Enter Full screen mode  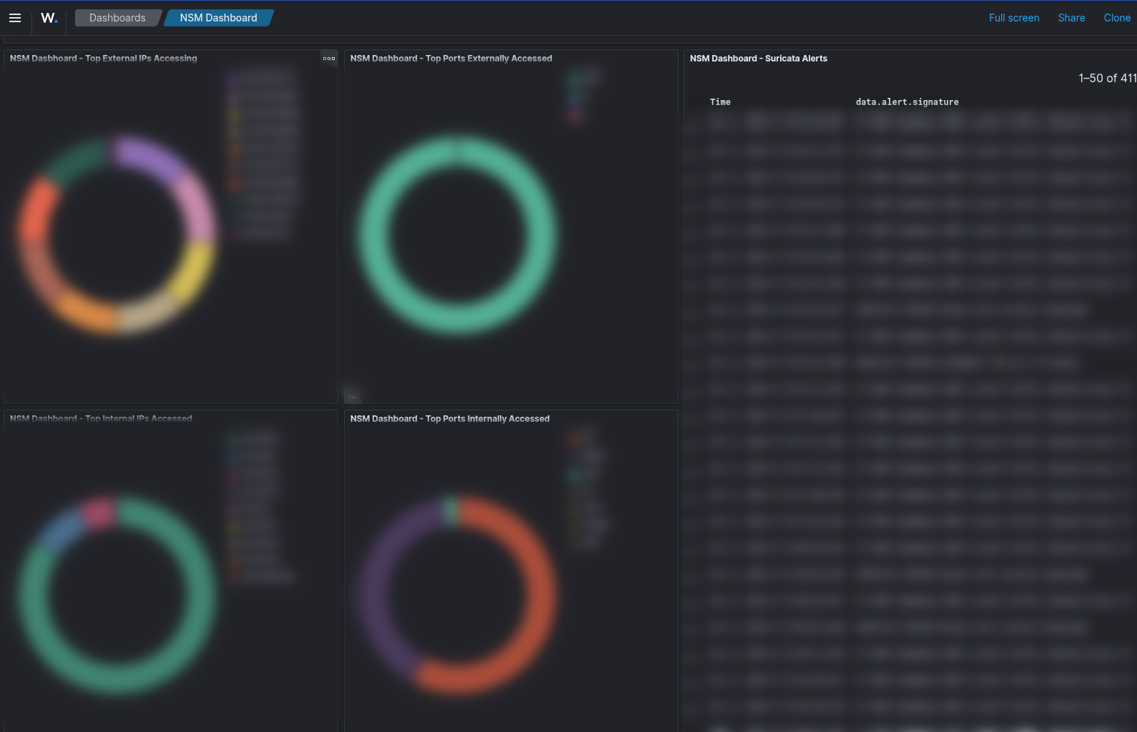pos(1014,18)
